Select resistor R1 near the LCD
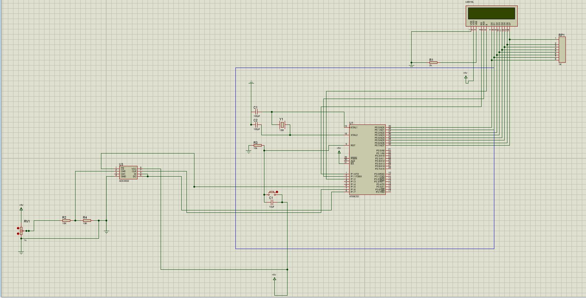 pos(433,63)
